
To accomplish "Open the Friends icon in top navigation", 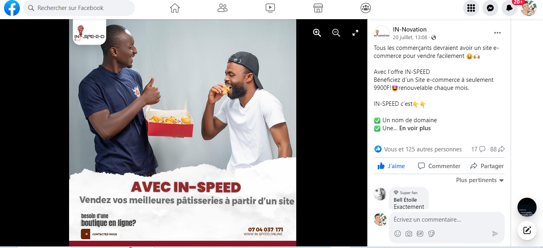I will pos(222,8).
